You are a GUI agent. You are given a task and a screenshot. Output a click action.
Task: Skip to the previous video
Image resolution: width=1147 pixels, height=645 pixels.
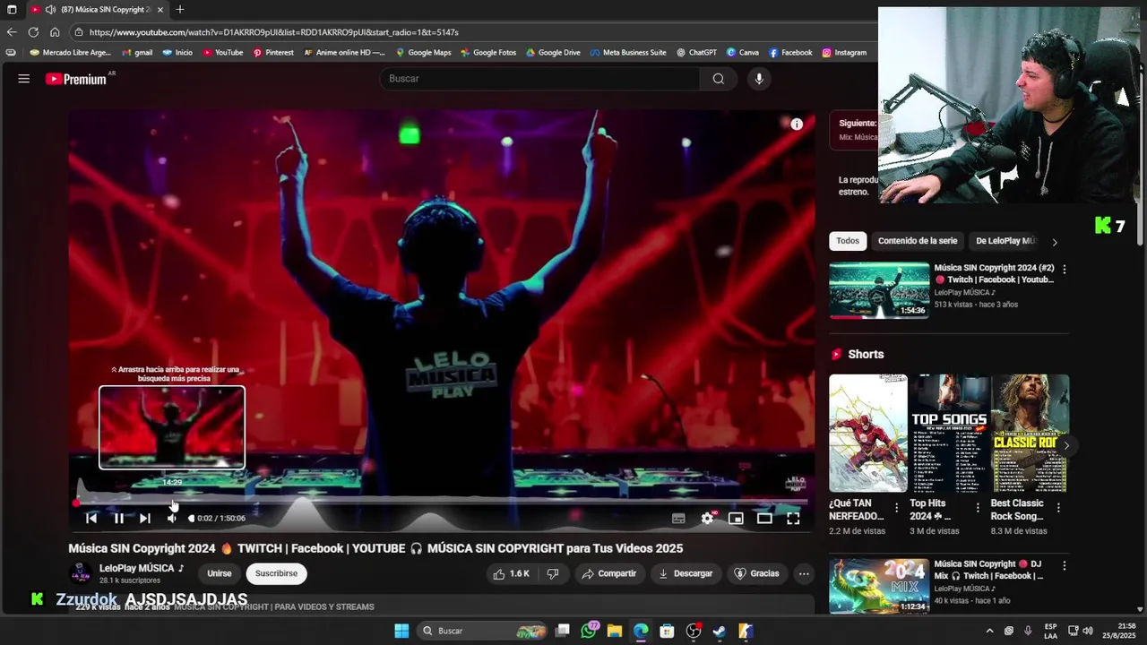(91, 518)
